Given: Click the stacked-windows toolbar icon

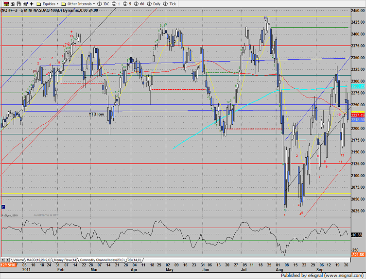Looking at the screenshot, I should 25,4.
